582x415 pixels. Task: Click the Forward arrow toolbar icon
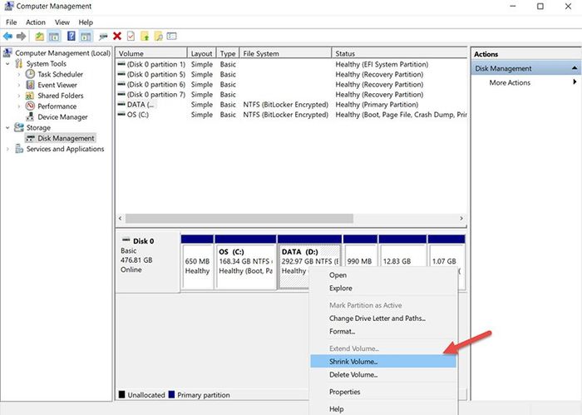21,36
